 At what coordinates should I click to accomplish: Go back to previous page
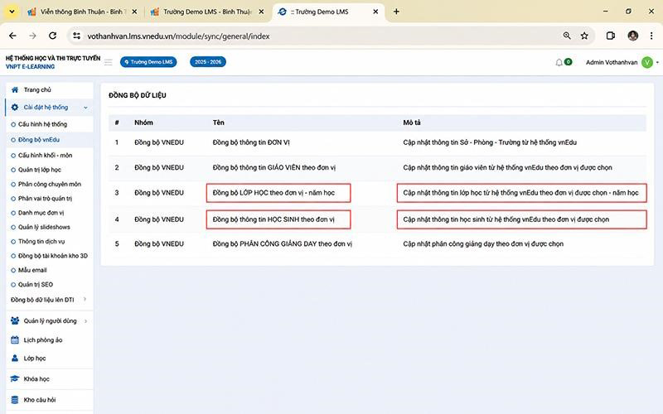12,36
